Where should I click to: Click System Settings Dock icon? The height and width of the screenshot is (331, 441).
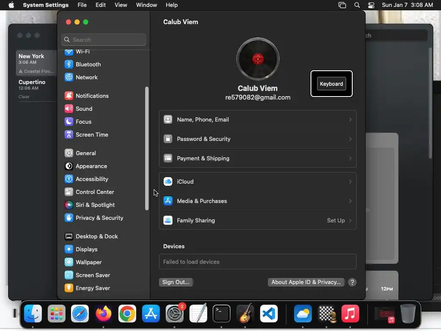174,314
